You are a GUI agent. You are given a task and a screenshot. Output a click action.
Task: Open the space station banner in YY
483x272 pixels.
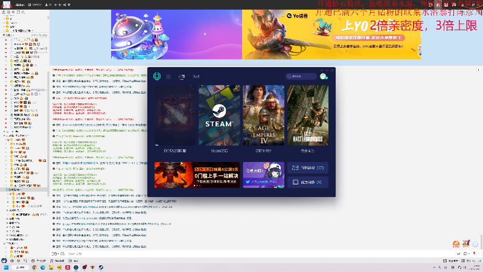click(176, 34)
